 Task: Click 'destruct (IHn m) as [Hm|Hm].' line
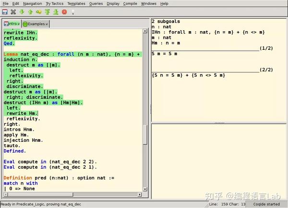tap(43, 103)
